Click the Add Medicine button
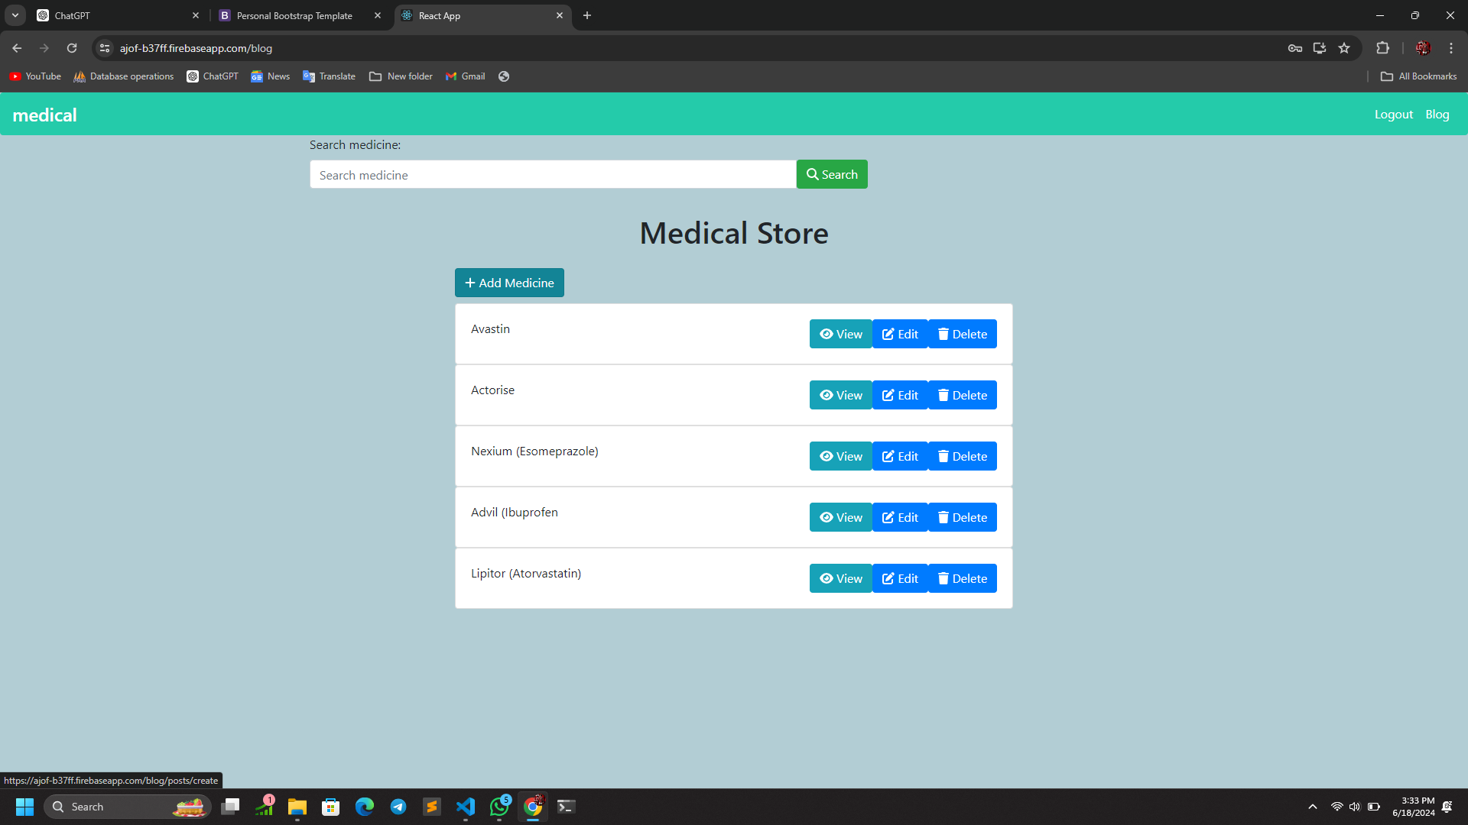The image size is (1468, 825). (509, 283)
